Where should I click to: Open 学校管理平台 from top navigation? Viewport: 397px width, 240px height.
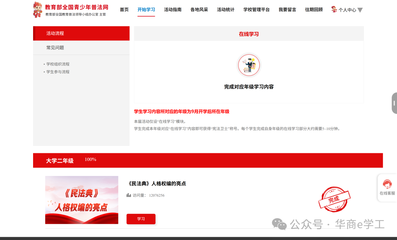pos(257,10)
